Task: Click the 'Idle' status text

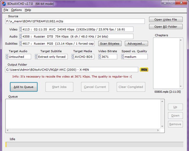Action: (x=13, y=139)
